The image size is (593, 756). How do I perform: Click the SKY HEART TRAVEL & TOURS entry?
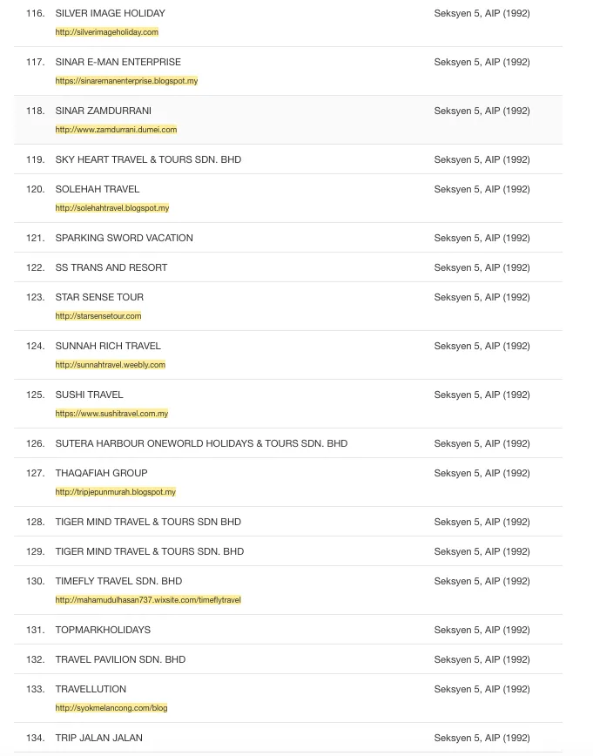coord(148,159)
